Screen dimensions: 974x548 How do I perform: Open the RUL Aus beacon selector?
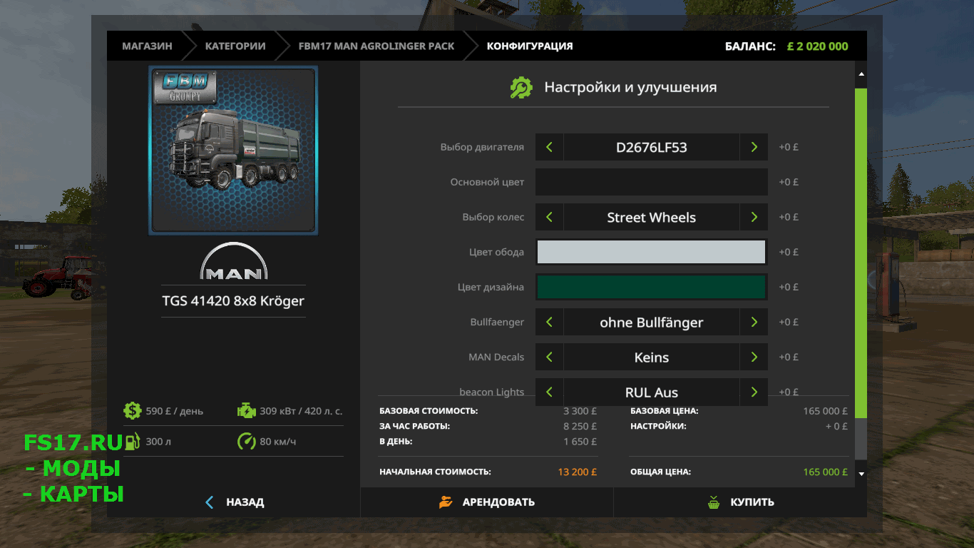652,392
